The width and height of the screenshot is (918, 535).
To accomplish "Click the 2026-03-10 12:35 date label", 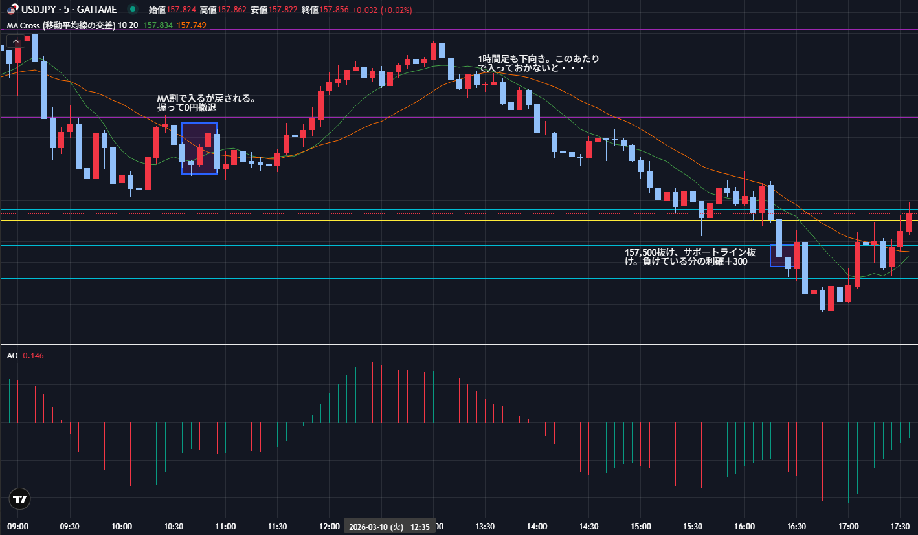I will (x=388, y=527).
